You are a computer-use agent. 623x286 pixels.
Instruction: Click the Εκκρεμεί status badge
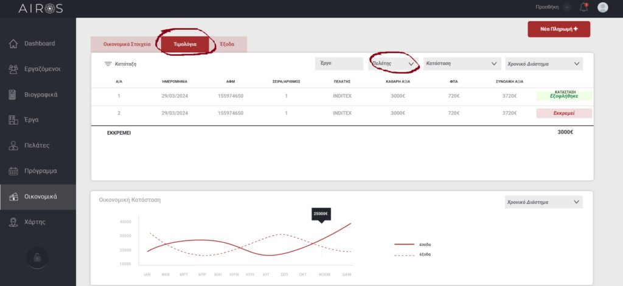(x=564, y=114)
